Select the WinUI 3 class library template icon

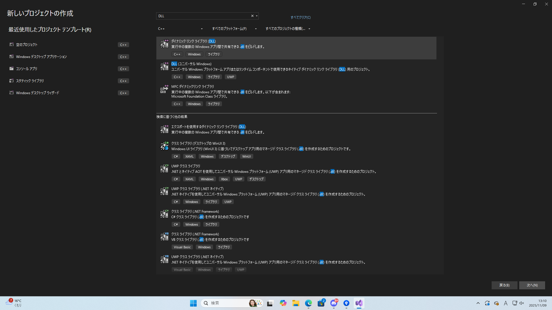point(164,146)
